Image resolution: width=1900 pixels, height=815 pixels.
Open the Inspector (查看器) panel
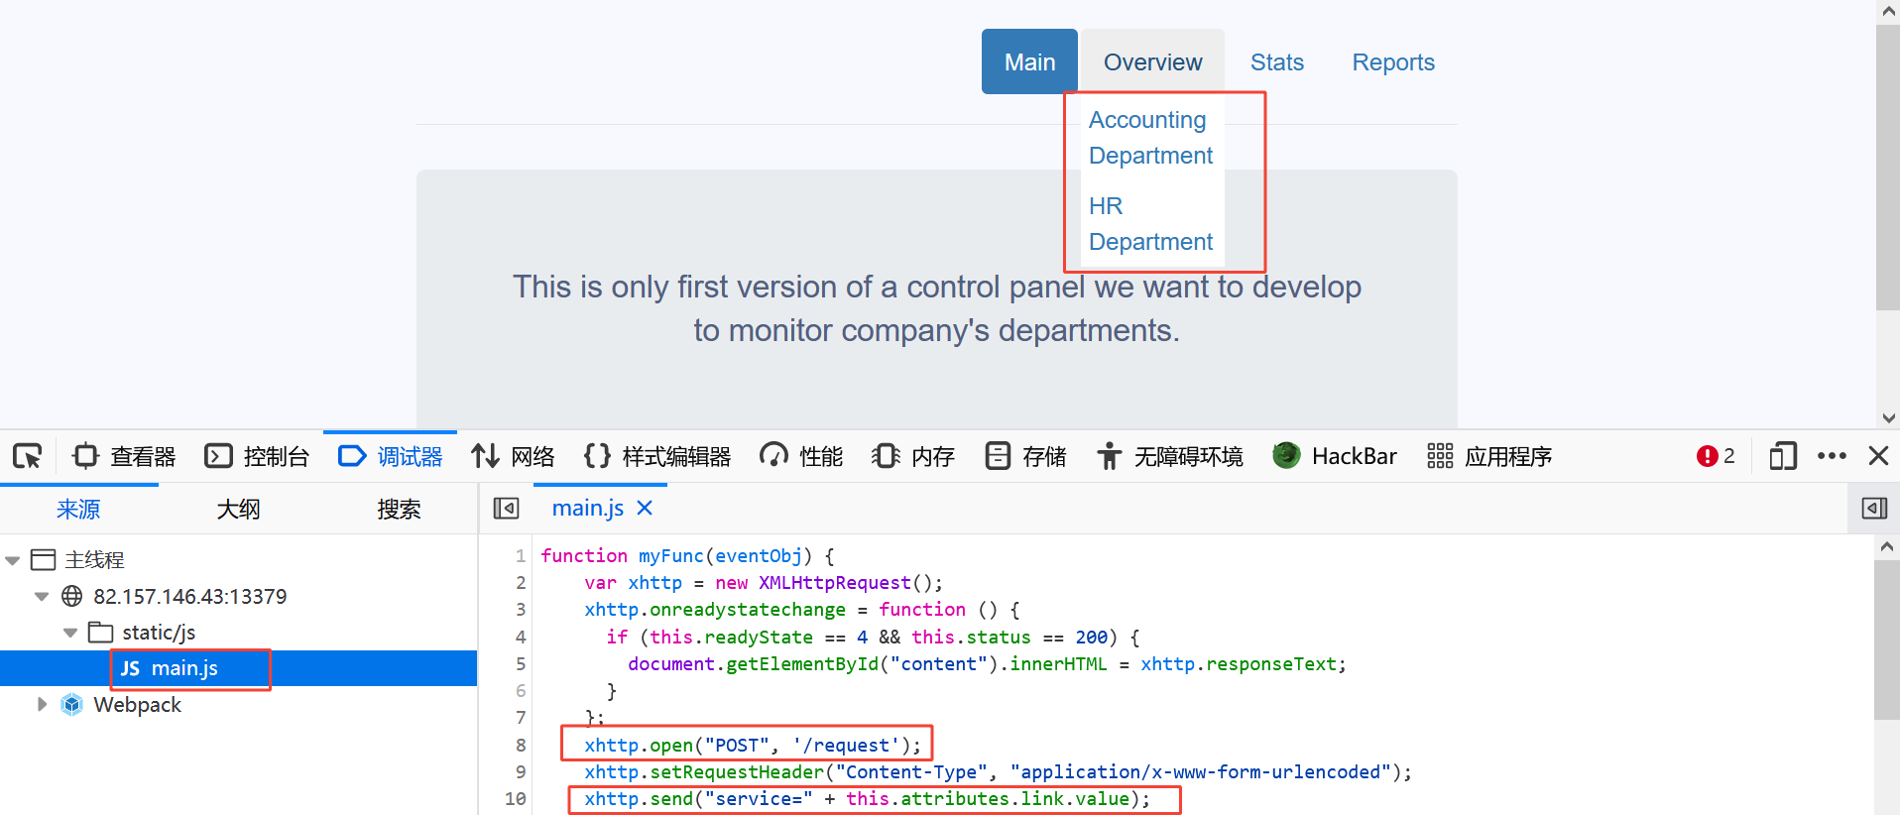(x=125, y=456)
